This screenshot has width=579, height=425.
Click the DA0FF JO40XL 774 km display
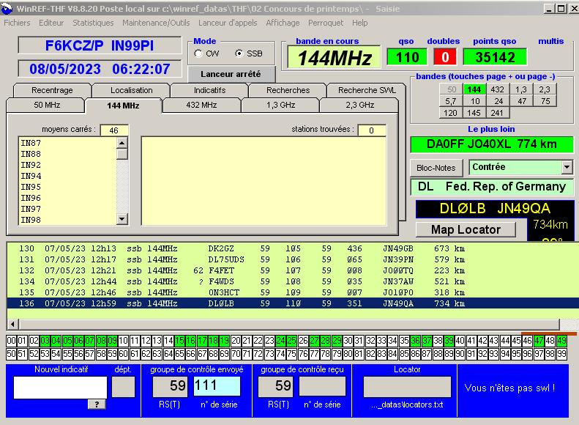(491, 144)
